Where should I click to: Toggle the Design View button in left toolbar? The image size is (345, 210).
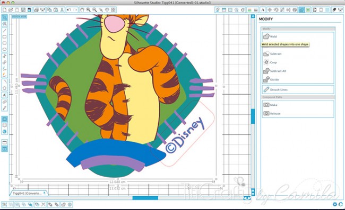tap(4, 119)
